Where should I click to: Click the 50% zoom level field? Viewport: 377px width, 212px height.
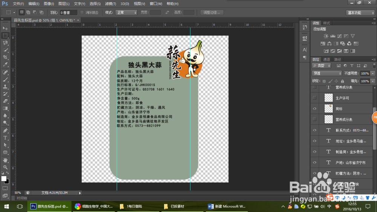18,193
